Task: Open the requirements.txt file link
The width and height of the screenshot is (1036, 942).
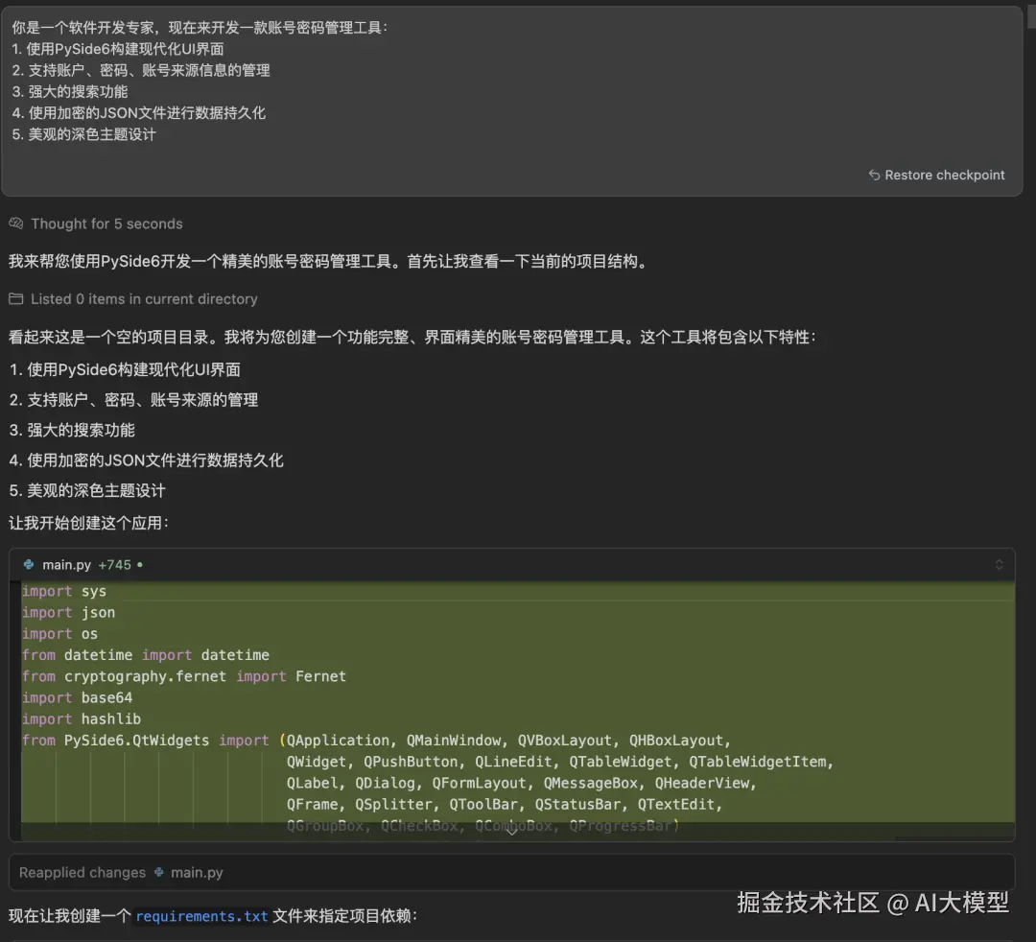Action: (x=201, y=916)
